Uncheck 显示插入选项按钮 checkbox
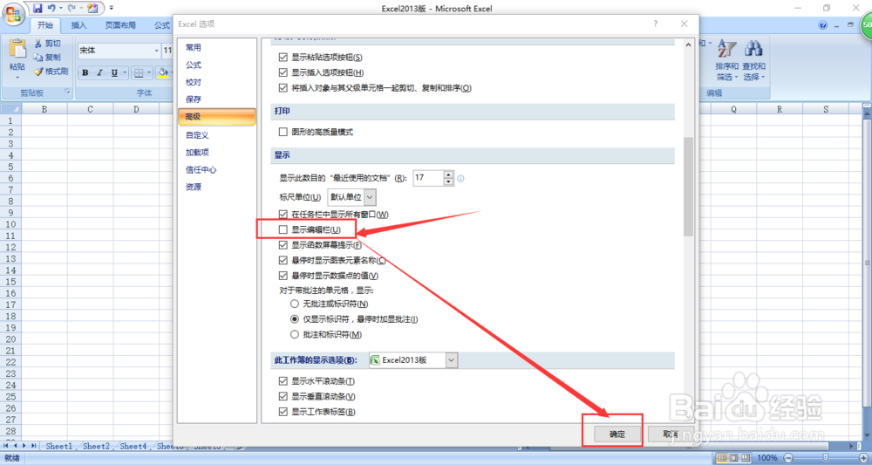The width and height of the screenshot is (872, 465). 283,73
